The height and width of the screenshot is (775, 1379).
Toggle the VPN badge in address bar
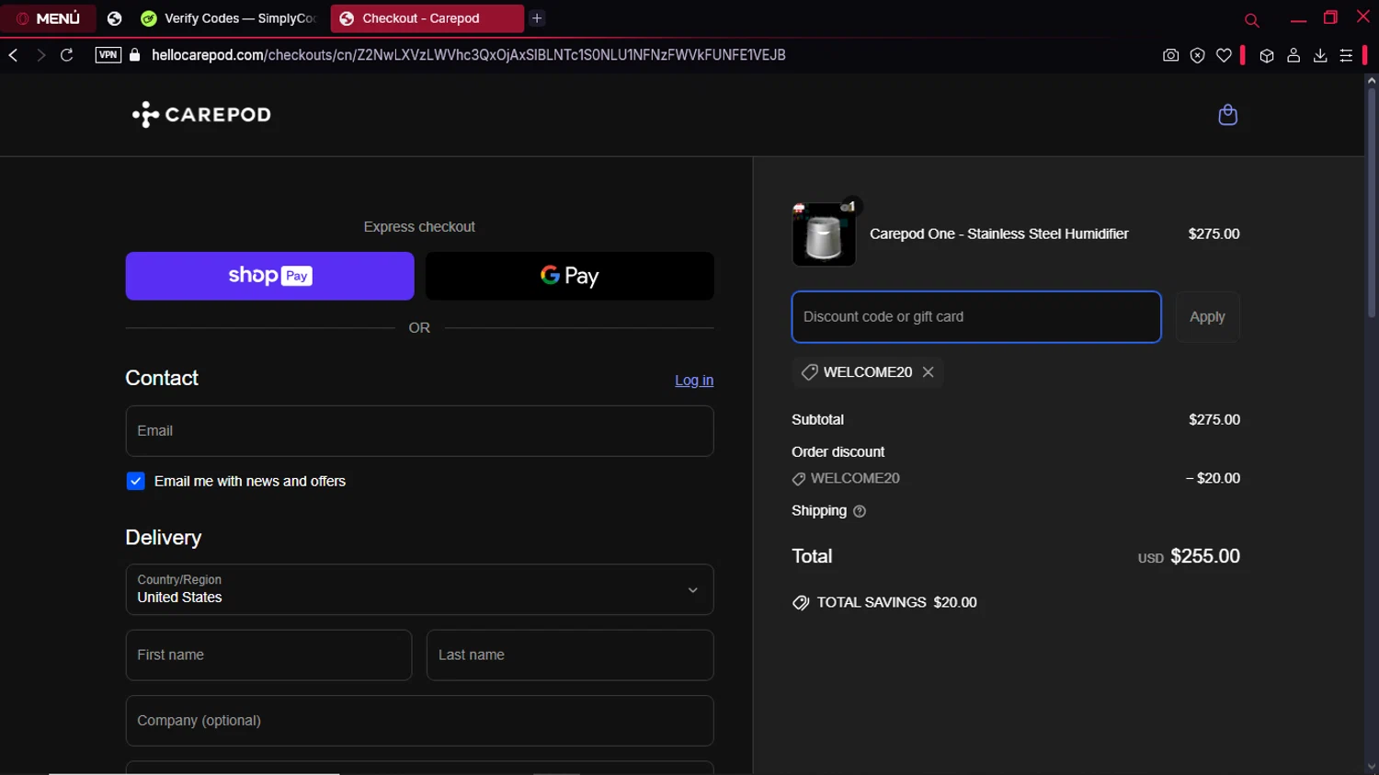[x=108, y=55]
